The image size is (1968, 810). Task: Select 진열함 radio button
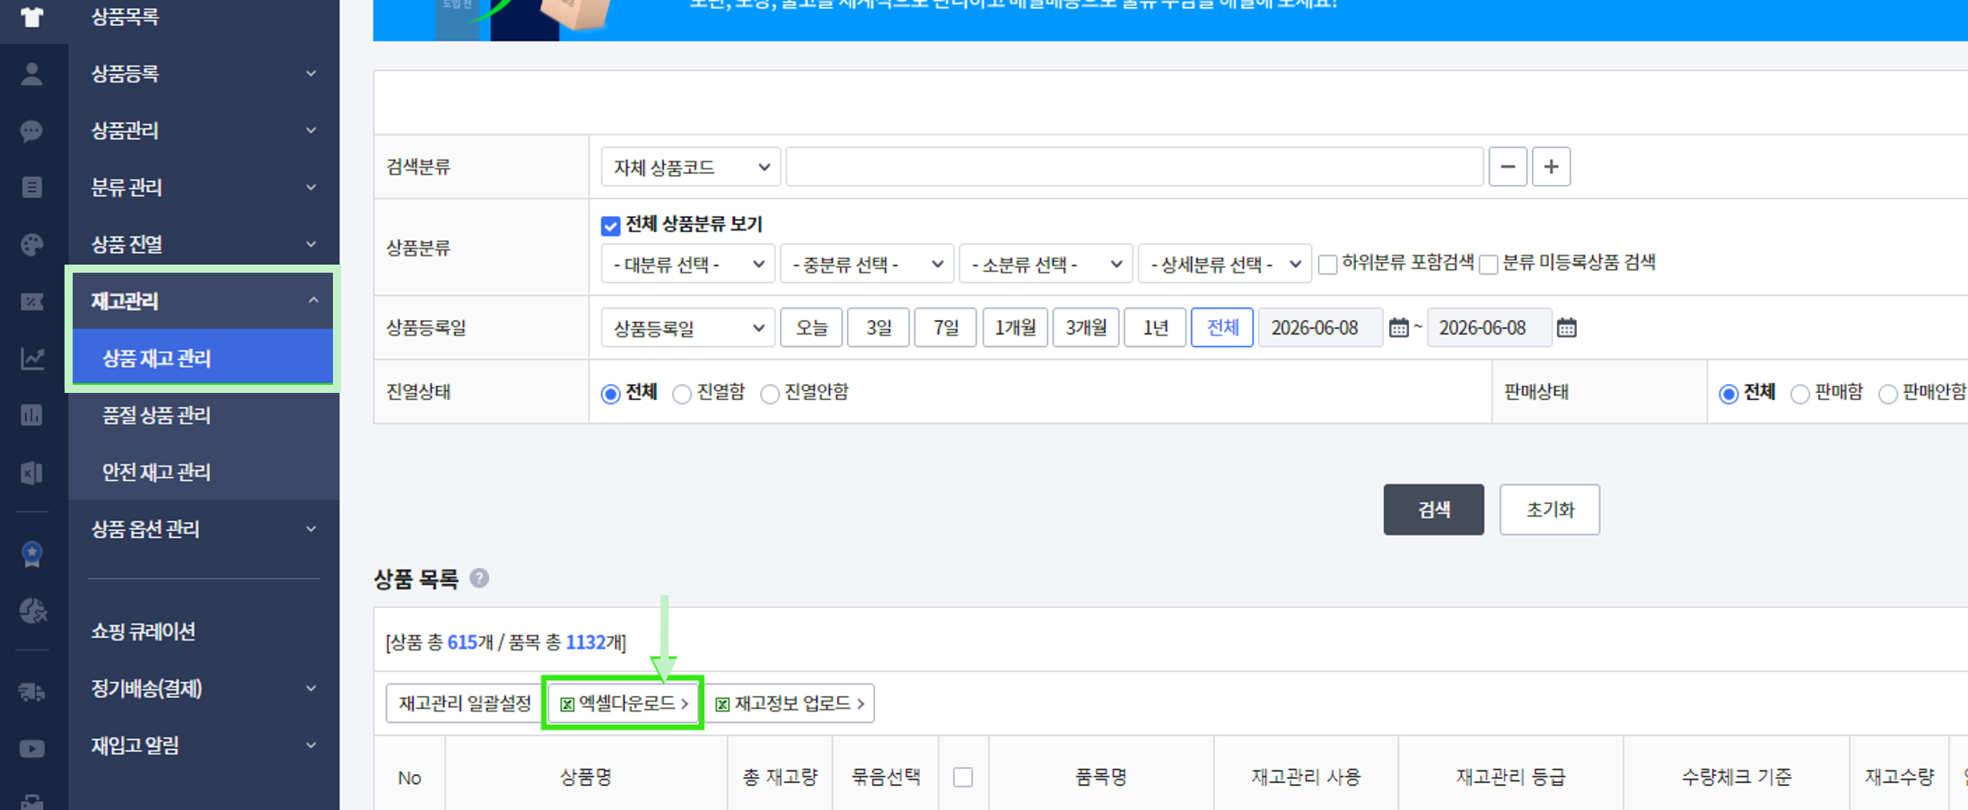click(681, 393)
